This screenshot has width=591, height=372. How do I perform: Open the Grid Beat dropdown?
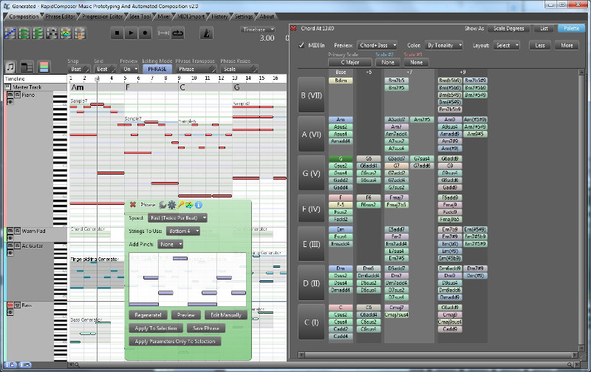click(x=105, y=69)
